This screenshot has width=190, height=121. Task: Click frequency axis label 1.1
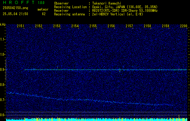pos(3,39)
